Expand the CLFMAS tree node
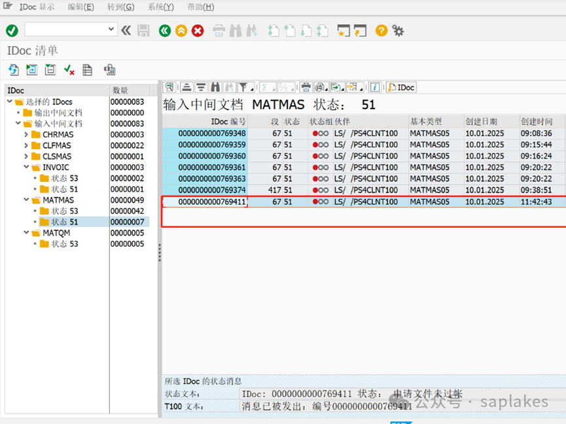Viewport: 566px width, 424px height. pyautogui.click(x=26, y=145)
